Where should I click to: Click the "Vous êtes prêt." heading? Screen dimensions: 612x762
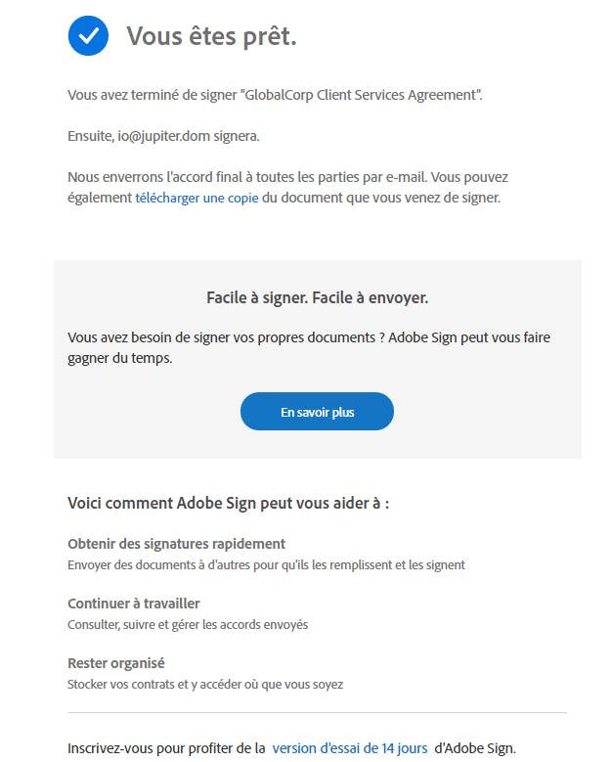(x=211, y=37)
